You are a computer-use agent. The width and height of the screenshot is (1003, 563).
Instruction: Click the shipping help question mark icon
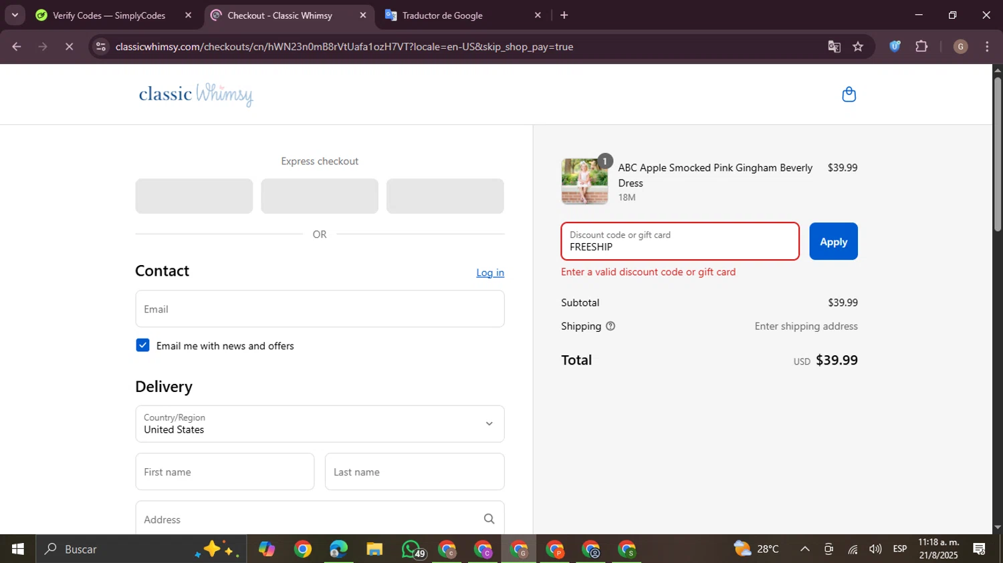[x=610, y=326]
